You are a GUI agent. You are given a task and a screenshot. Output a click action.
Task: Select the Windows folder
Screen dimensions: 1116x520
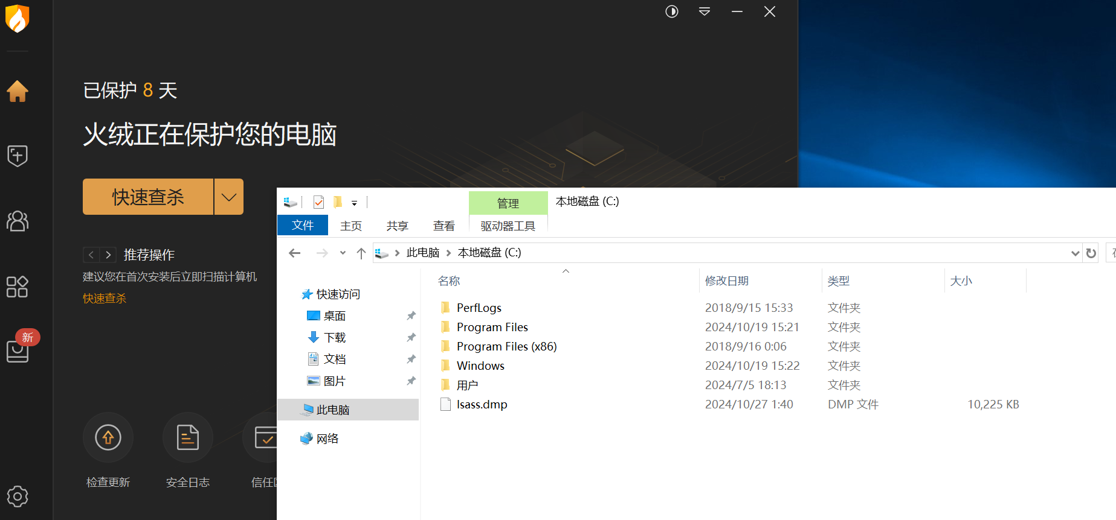click(x=480, y=366)
